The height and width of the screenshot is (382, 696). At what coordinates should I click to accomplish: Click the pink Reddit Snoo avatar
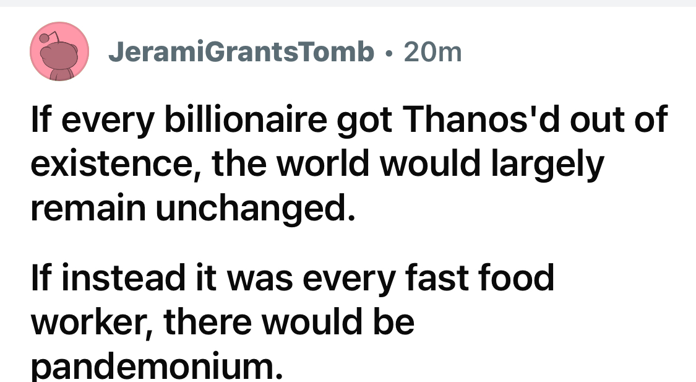(x=61, y=53)
